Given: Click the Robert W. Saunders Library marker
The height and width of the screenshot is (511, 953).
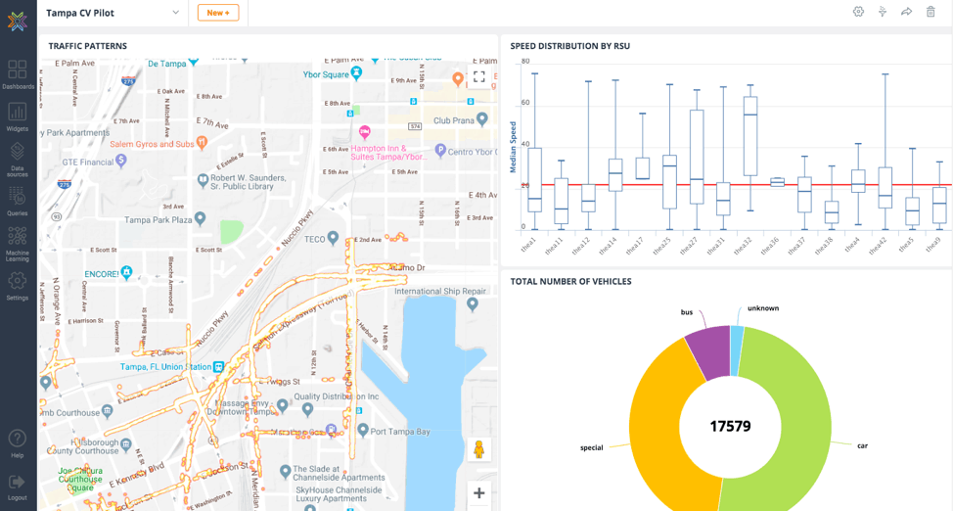Looking at the screenshot, I should (204, 180).
